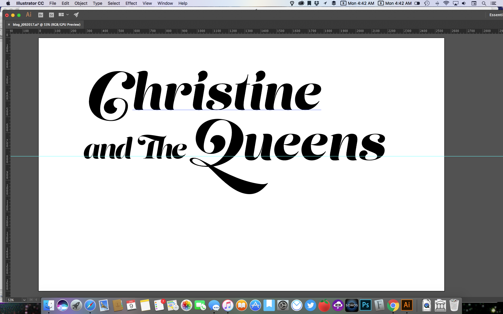Open the Select menu
This screenshot has width=503, height=314.
coord(114,3)
